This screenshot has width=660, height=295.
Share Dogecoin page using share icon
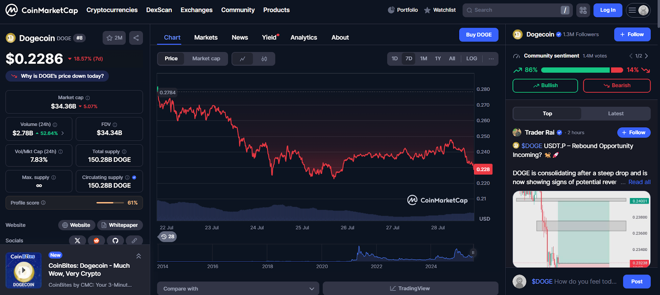[x=136, y=38]
